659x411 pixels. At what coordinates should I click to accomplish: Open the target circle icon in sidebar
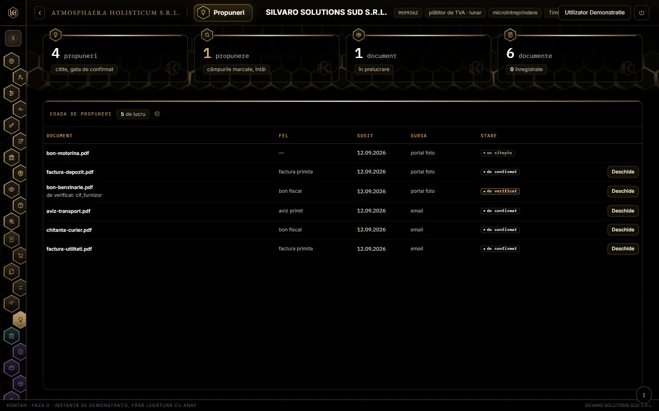(x=12, y=61)
